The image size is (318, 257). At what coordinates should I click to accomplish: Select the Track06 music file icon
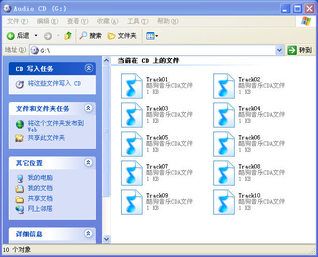(x=224, y=144)
